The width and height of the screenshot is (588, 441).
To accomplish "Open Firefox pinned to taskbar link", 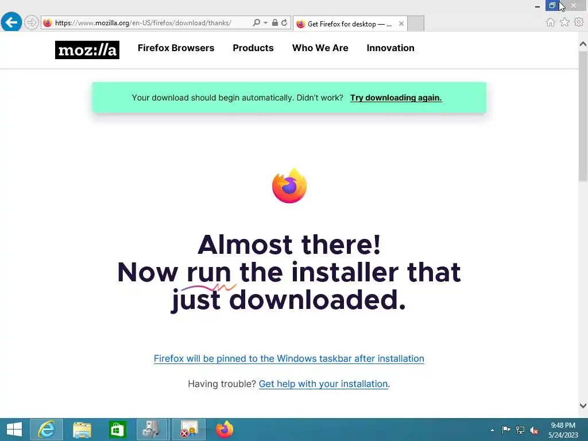I will click(x=289, y=358).
